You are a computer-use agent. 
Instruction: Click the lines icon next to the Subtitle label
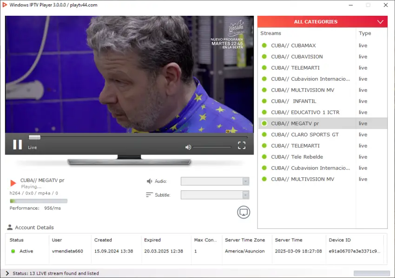click(149, 195)
